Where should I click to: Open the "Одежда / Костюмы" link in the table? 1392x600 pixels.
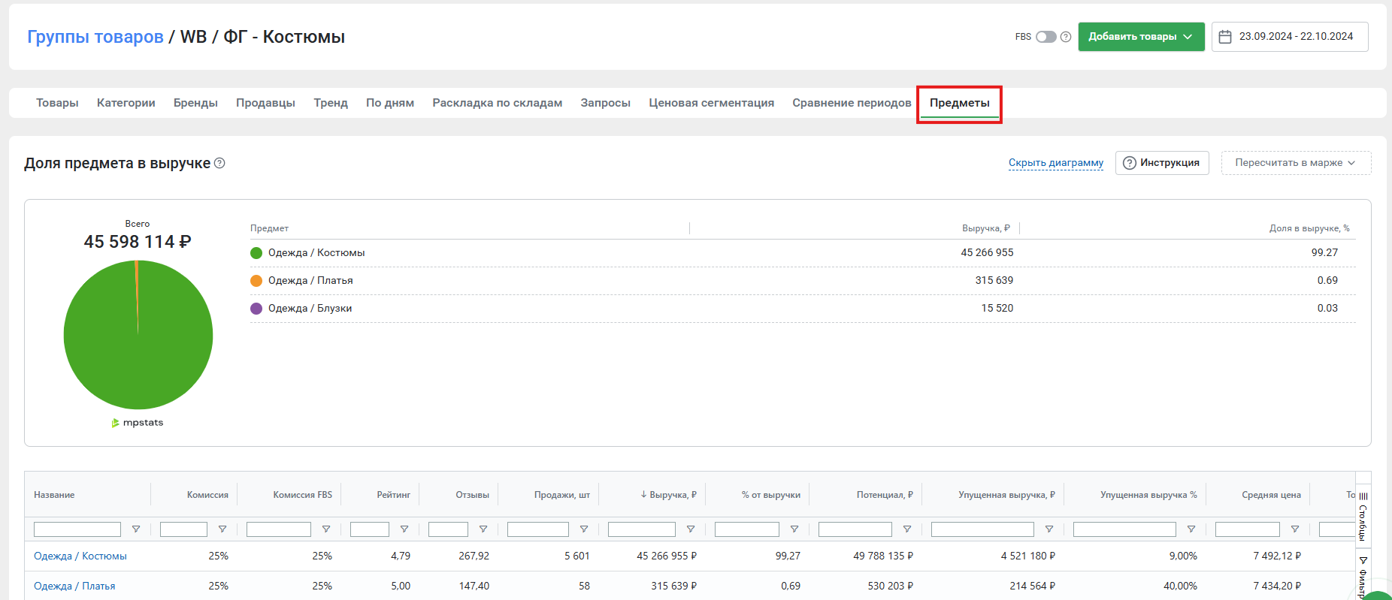point(80,556)
